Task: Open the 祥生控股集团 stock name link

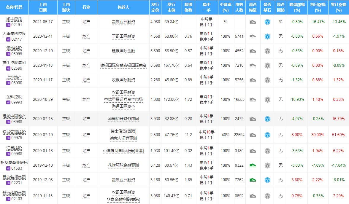Action: (x=14, y=63)
